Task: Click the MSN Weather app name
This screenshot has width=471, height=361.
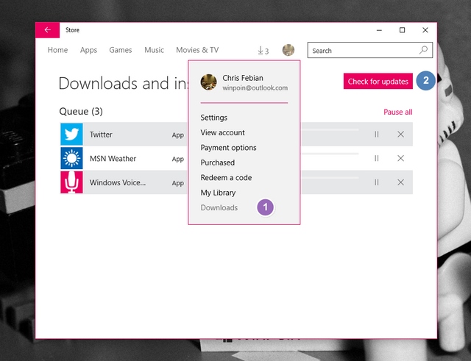Action: 113,159
